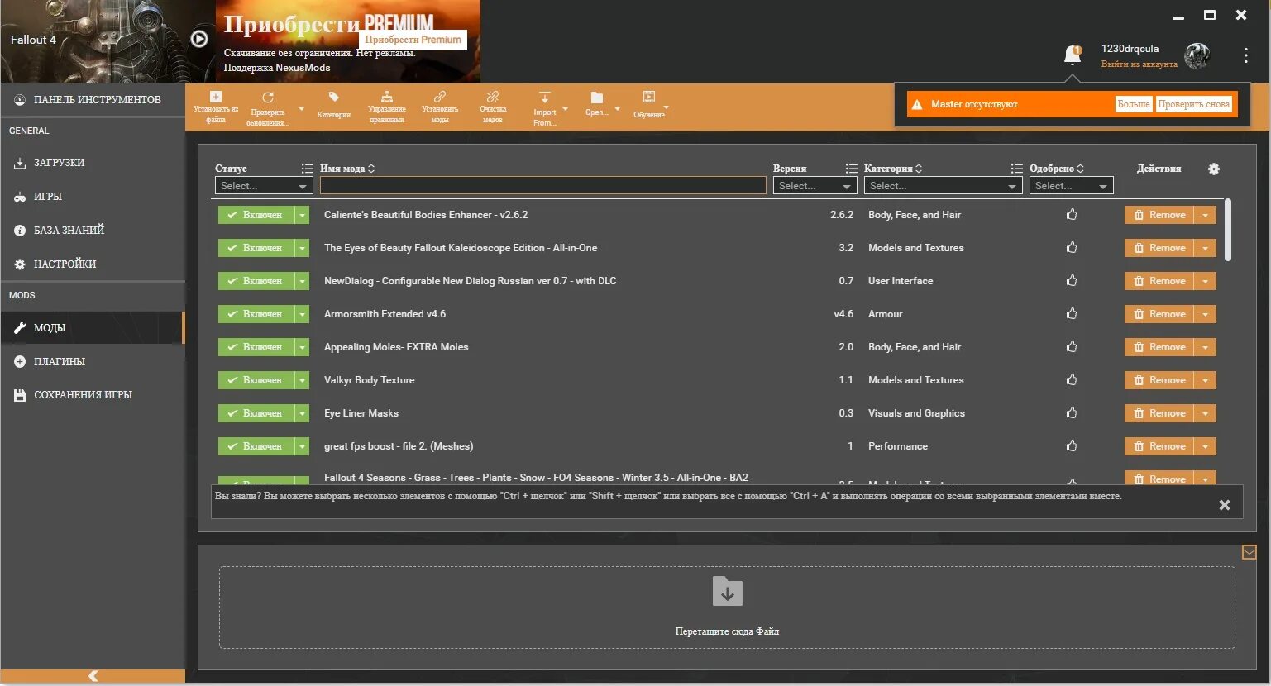Click More button in Master warning
This screenshot has width=1271, height=686.
click(1134, 104)
